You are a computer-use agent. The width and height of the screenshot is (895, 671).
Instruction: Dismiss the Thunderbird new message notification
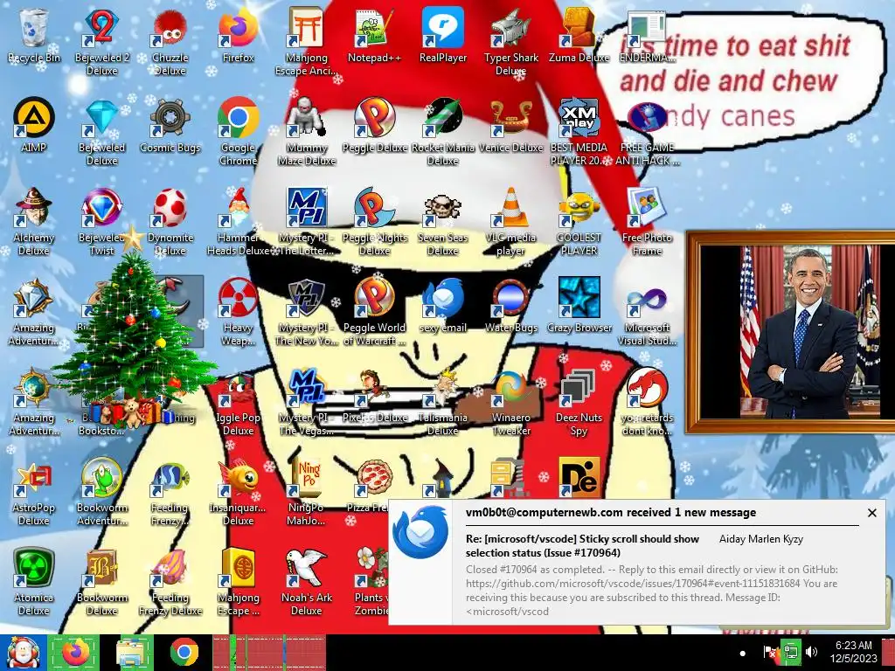tap(871, 513)
